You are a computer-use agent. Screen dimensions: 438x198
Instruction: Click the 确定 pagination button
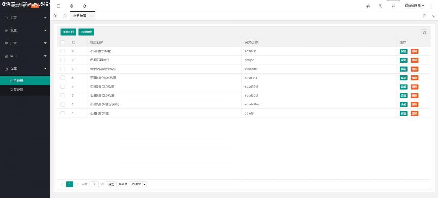point(111,184)
